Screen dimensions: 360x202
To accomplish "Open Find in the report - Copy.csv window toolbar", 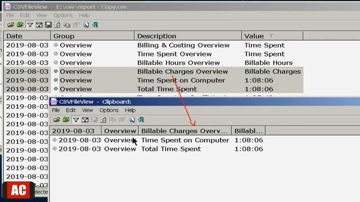I will 86,25.
